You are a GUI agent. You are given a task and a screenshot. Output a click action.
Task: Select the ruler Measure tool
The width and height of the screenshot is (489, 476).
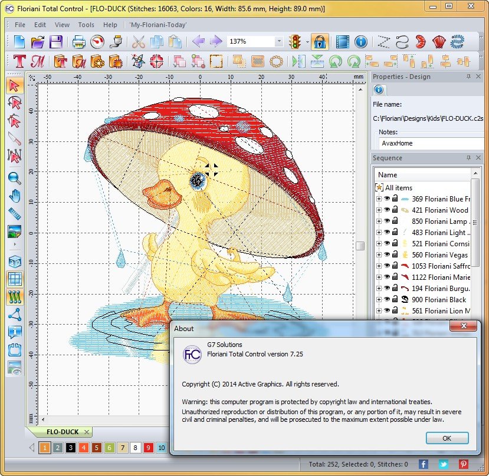(14, 214)
